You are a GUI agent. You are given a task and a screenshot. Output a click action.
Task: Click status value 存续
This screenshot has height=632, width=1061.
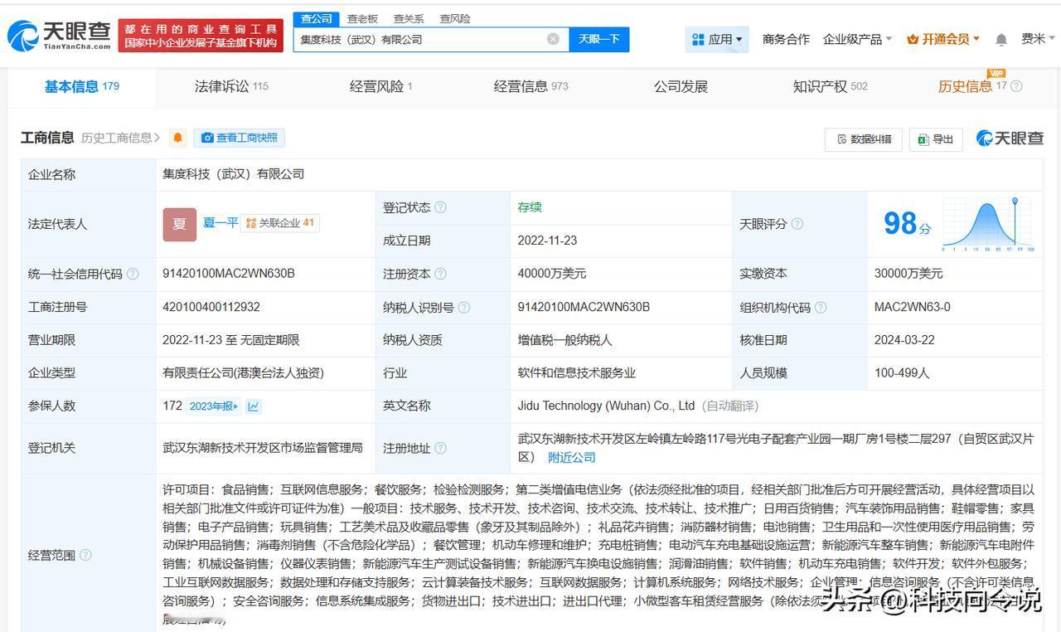[530, 207]
